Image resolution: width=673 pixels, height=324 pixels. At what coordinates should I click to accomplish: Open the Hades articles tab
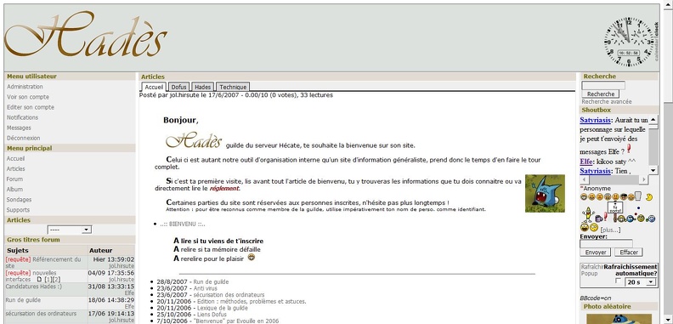pyautogui.click(x=202, y=87)
